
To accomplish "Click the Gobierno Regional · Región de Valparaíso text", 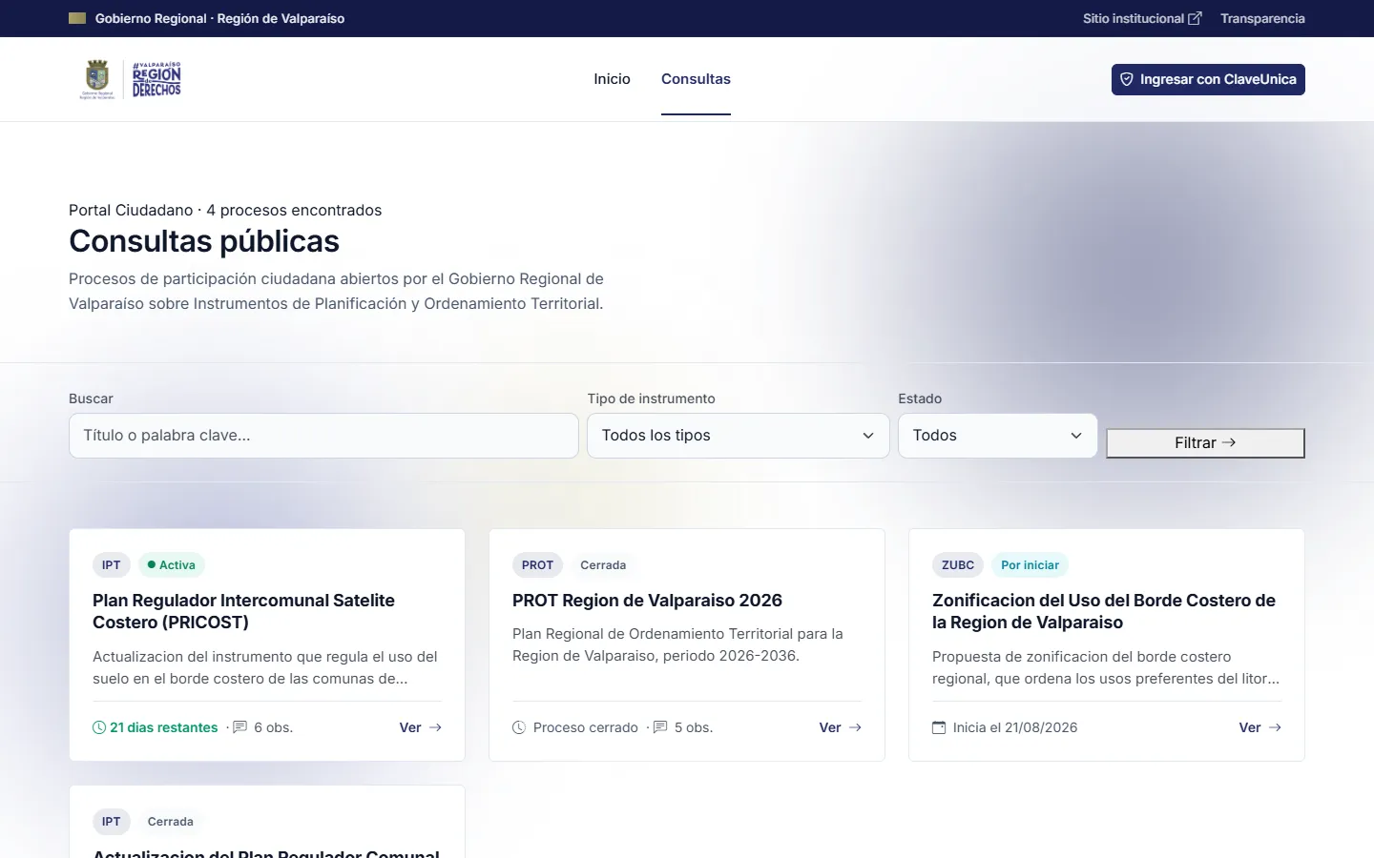I will point(219,18).
